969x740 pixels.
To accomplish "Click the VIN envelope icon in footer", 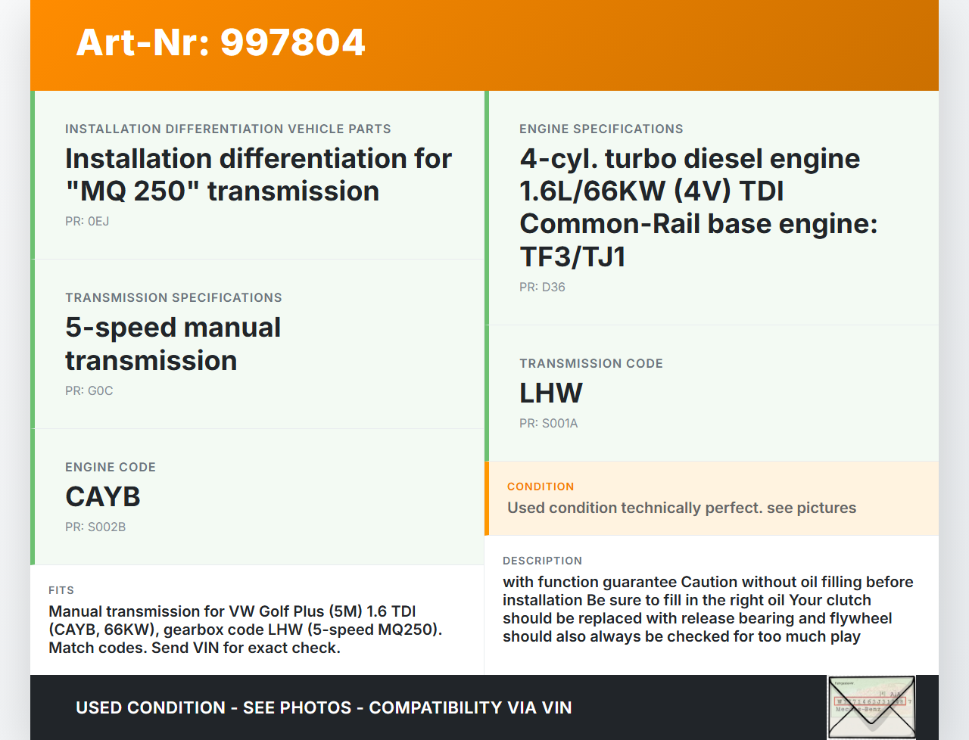I will (x=871, y=707).
